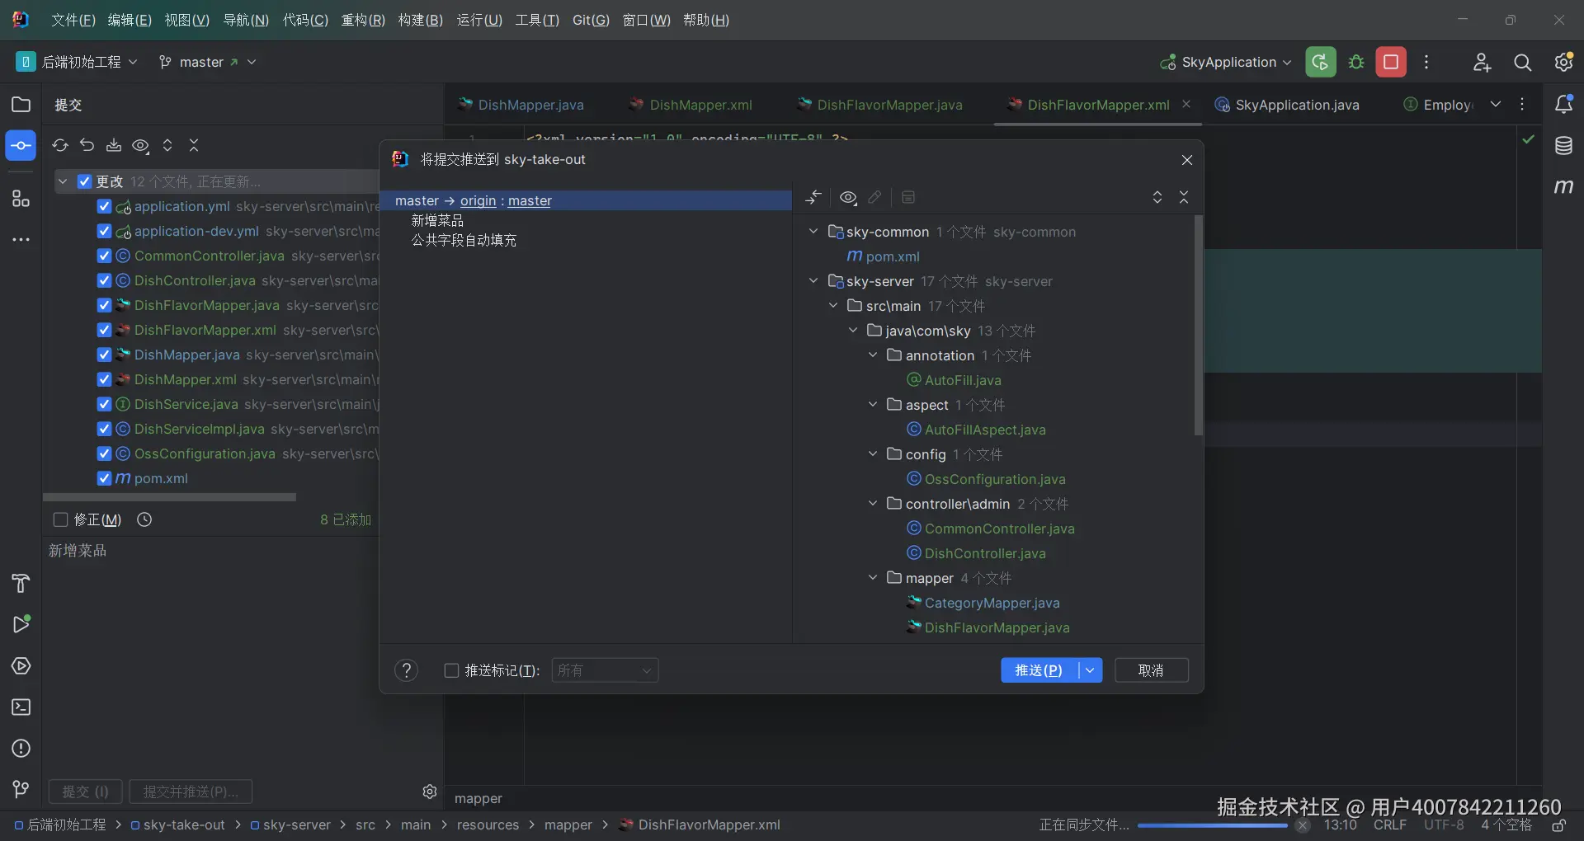Refresh the changes list in Commit panel
This screenshot has width=1584, height=841.
pyautogui.click(x=60, y=145)
